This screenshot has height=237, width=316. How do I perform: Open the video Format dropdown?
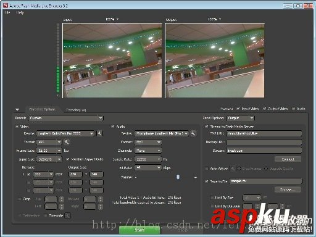click(x=49, y=142)
